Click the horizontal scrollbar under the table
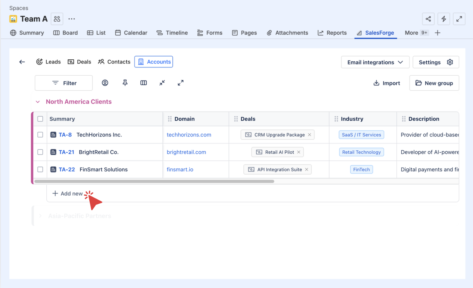The height and width of the screenshot is (288, 473). [154, 181]
